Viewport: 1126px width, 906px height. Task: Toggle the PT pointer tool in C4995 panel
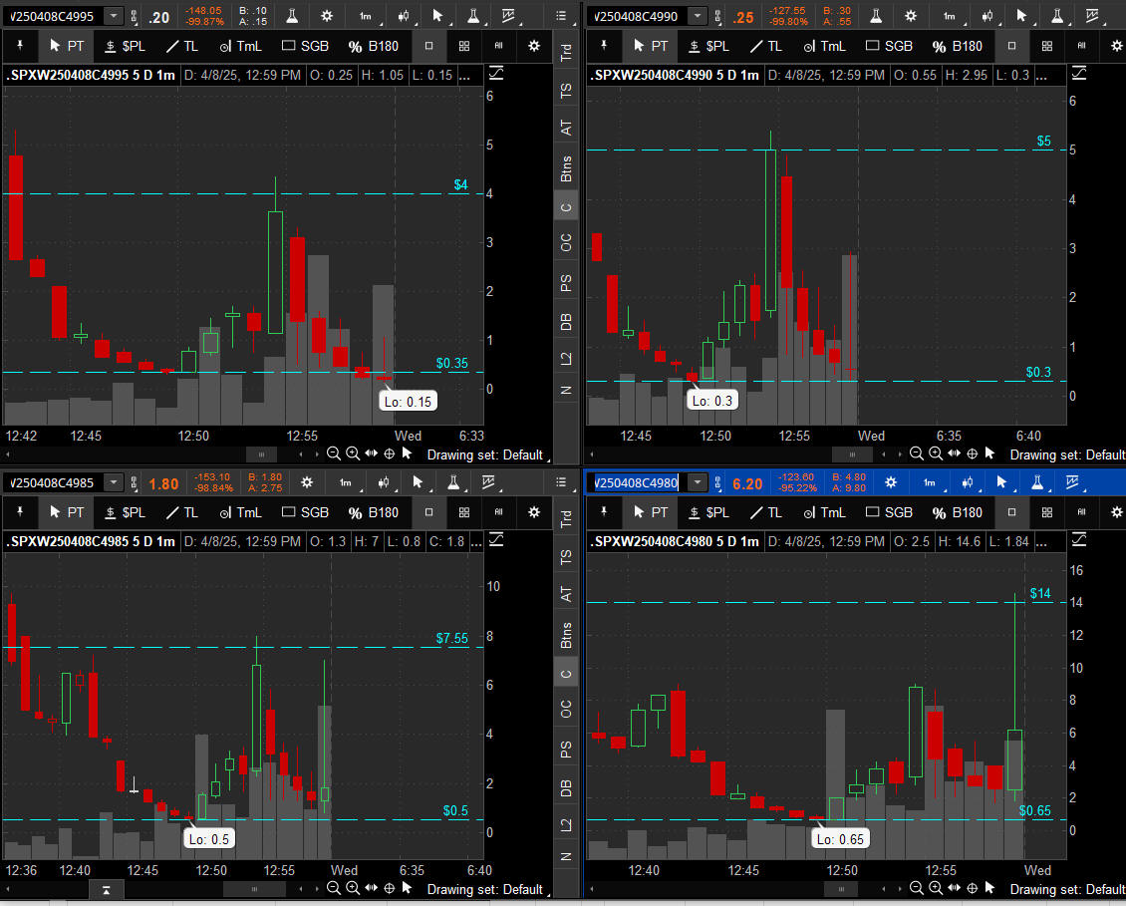(66, 46)
